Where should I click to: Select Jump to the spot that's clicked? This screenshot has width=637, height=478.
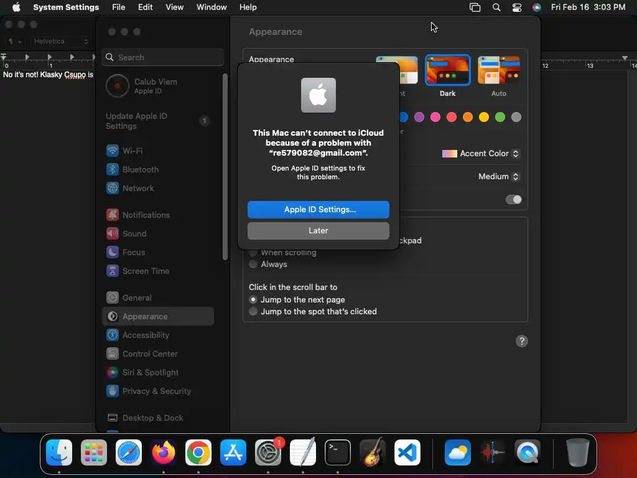[313, 311]
